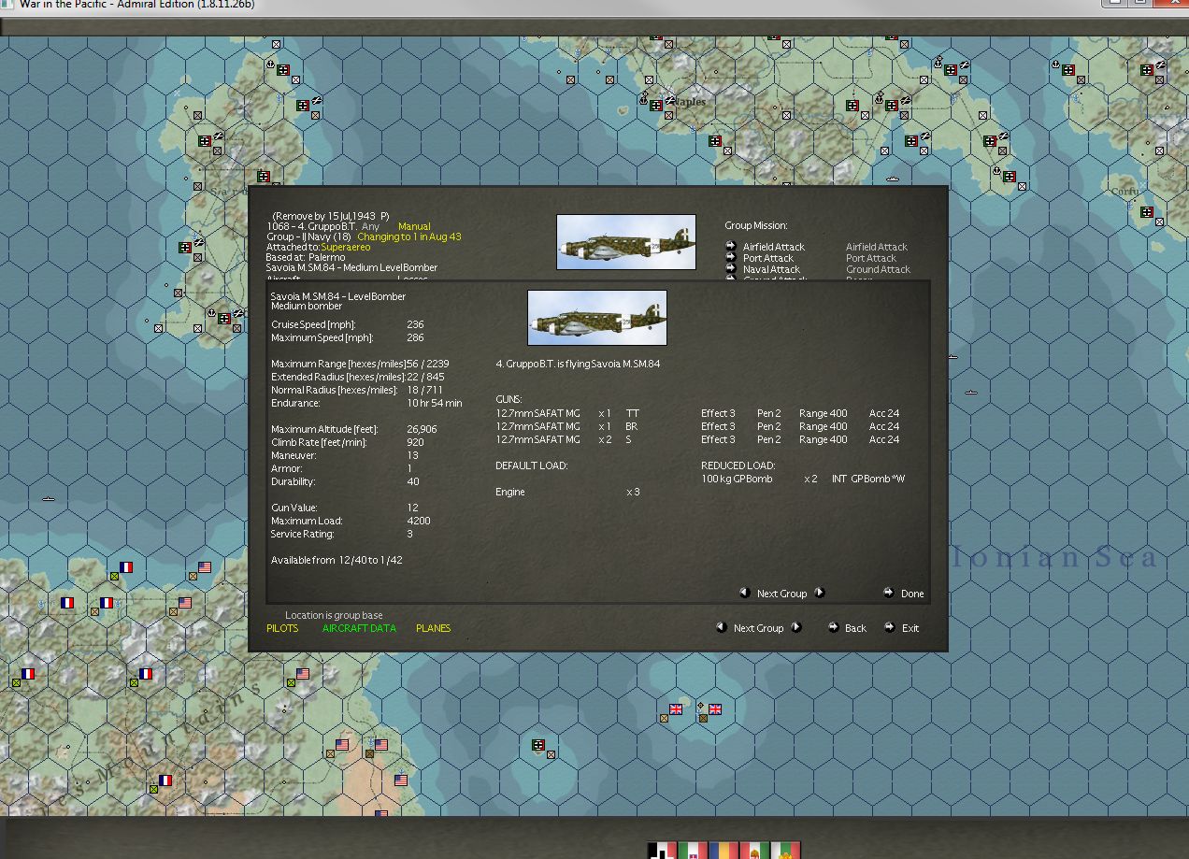Open the PLANES tab
Viewport: 1189px width, 859px height.
433,628
